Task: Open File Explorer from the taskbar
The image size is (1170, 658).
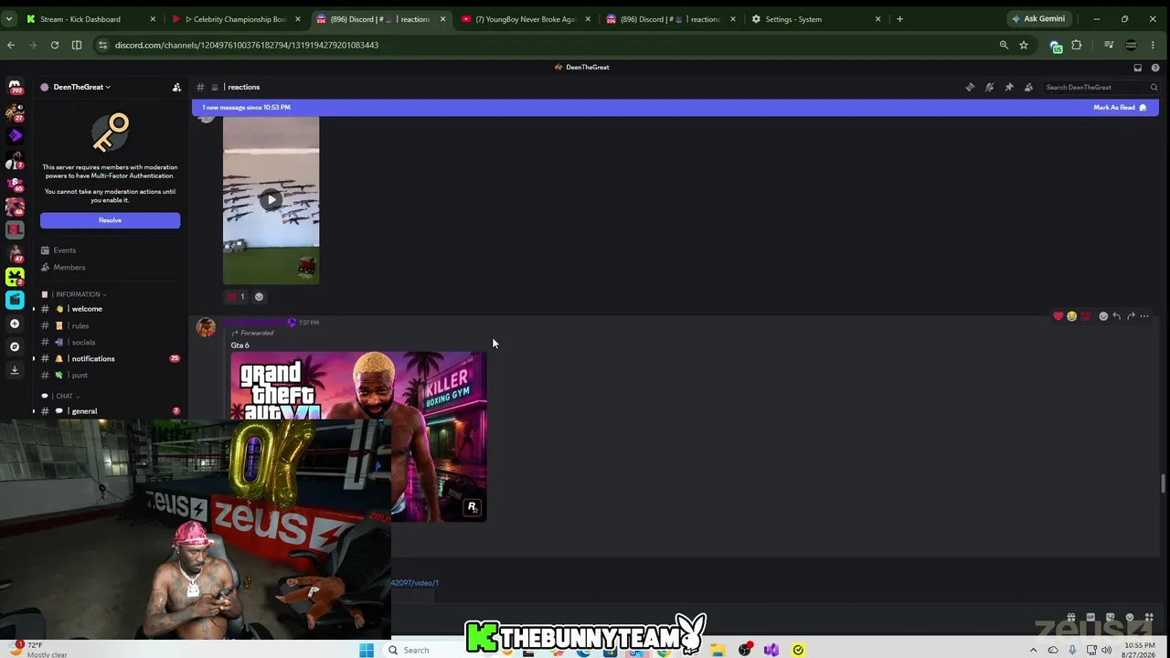Action: [718, 650]
